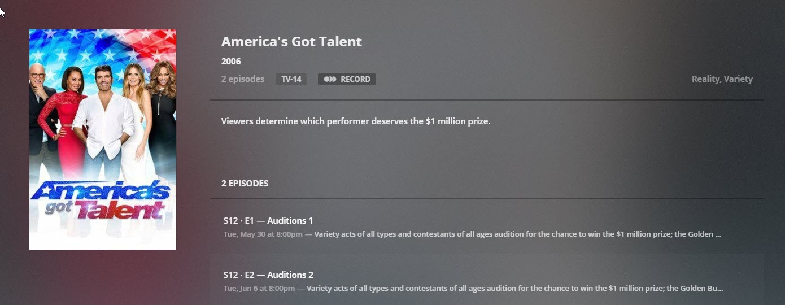Click the $1 million prize show summary
This screenshot has height=305, width=785.
[356, 121]
